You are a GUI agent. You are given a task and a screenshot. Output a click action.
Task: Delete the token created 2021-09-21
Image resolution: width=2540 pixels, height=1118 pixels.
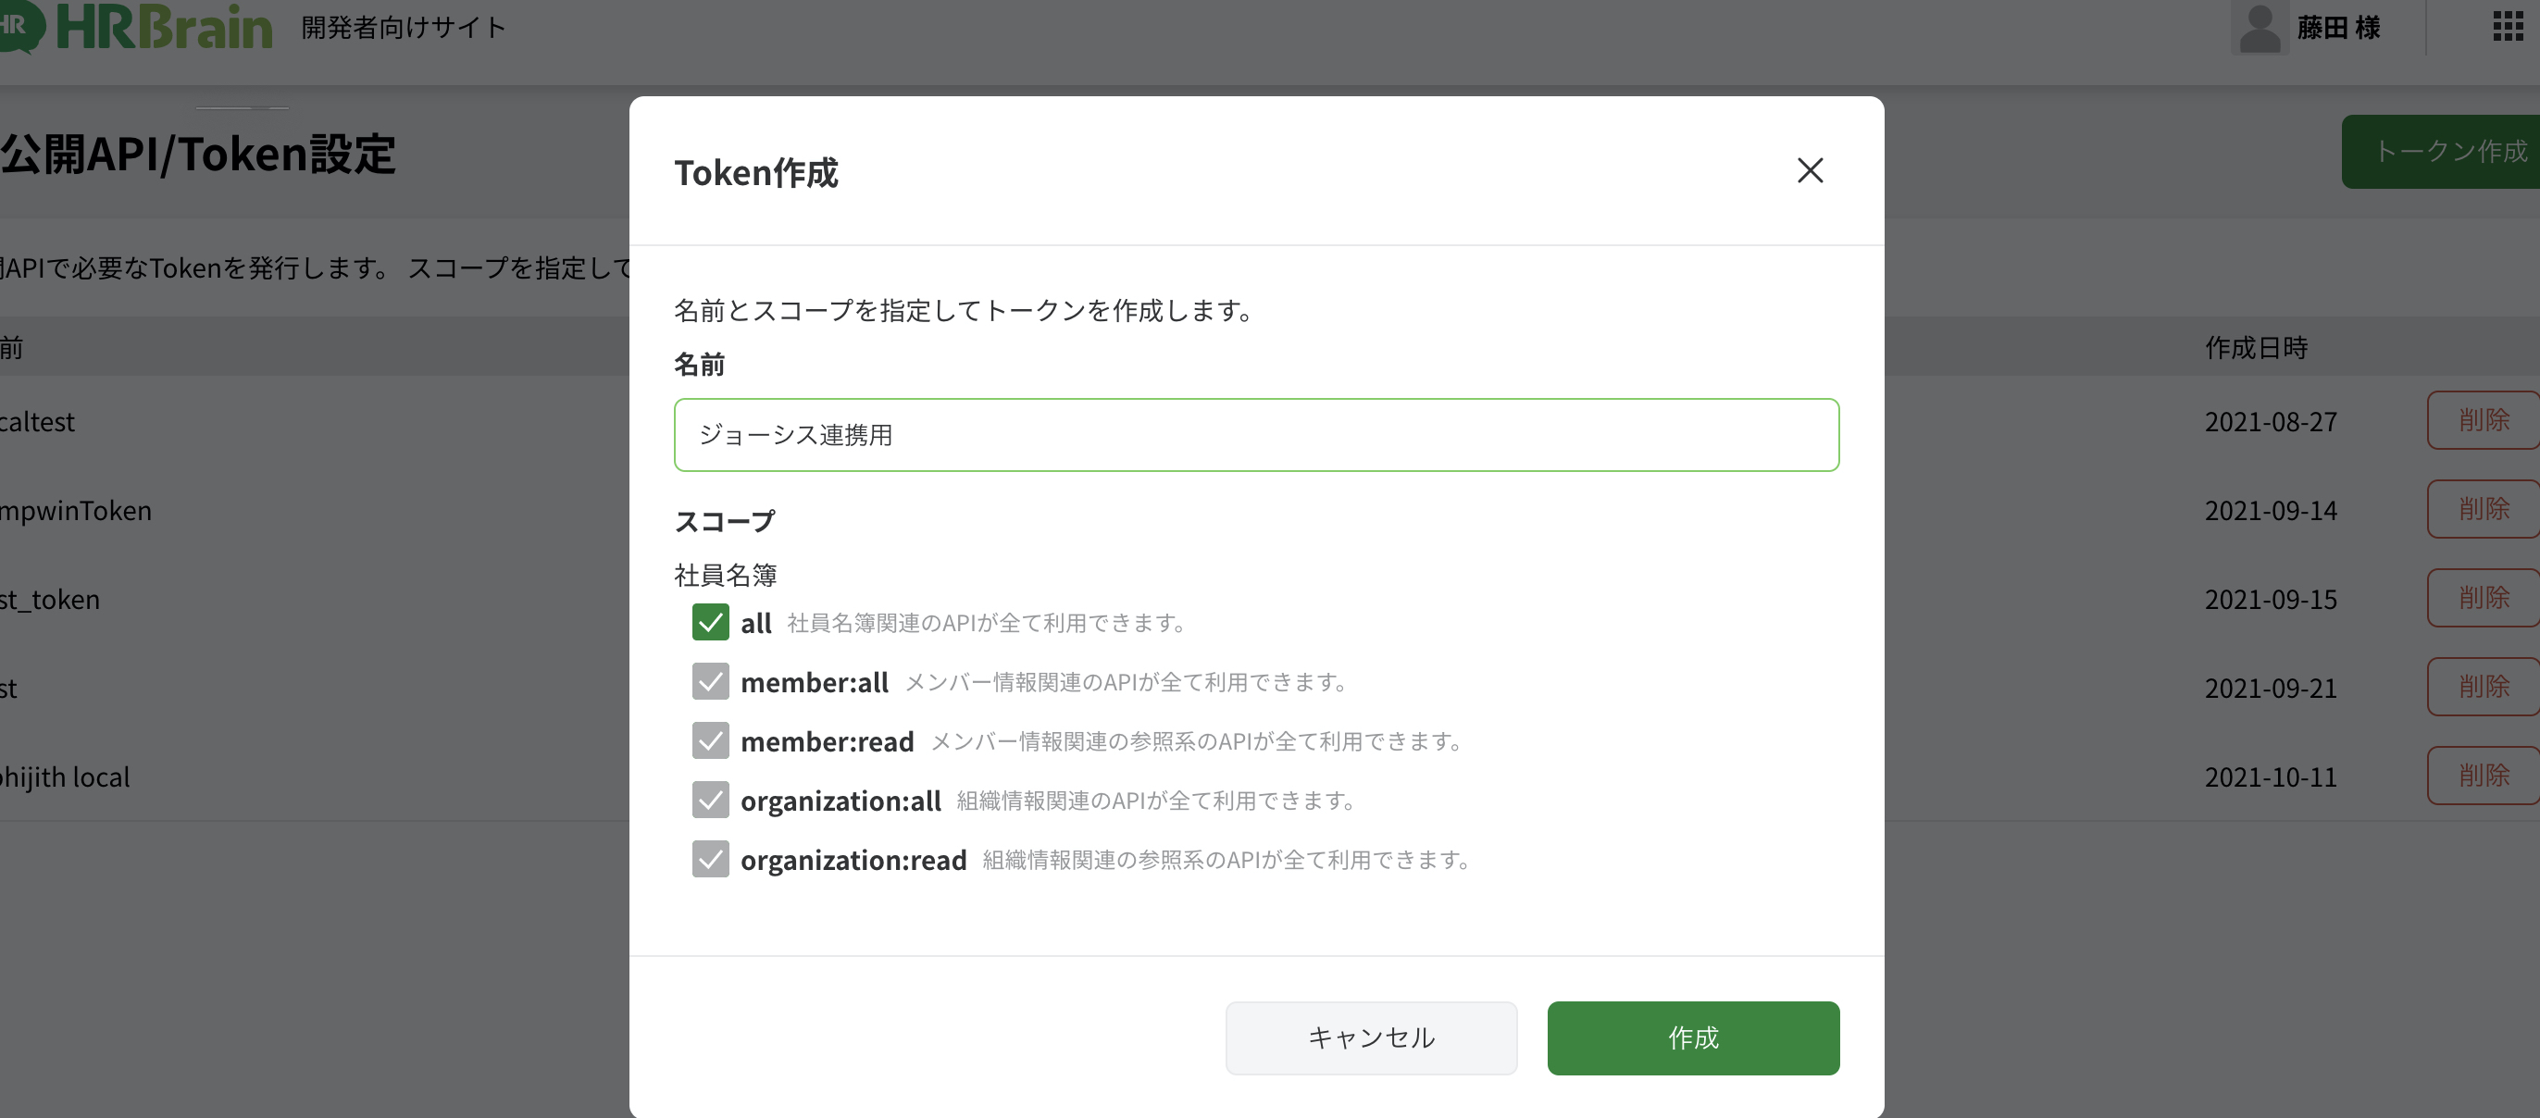[x=2482, y=686]
